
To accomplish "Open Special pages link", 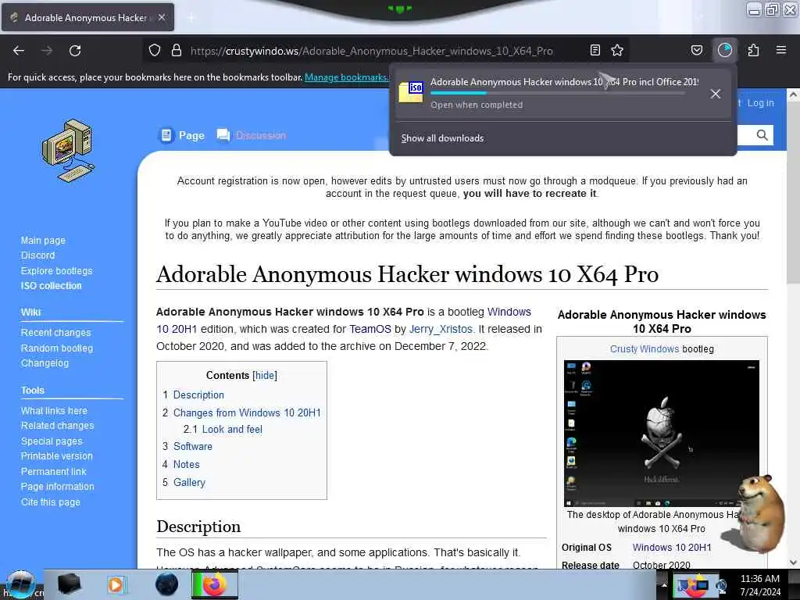I will click(x=52, y=441).
